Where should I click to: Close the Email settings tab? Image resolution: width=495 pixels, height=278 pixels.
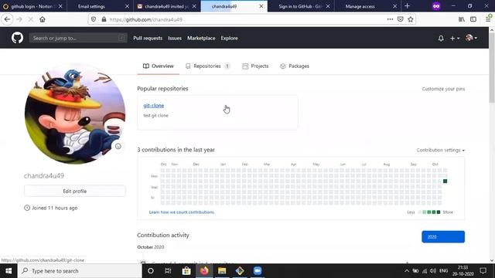(127, 6)
